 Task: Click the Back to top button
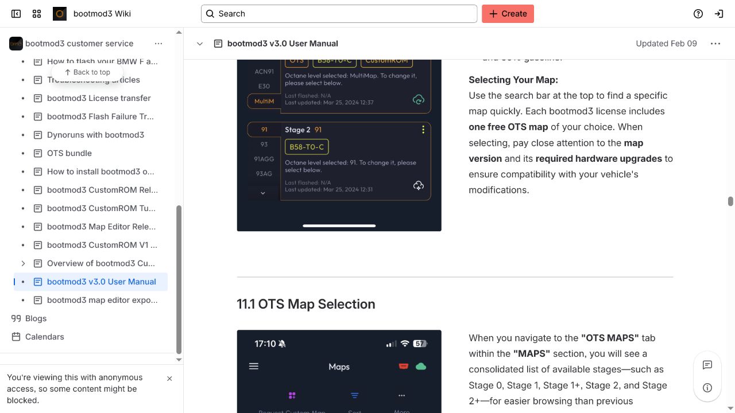click(x=87, y=72)
